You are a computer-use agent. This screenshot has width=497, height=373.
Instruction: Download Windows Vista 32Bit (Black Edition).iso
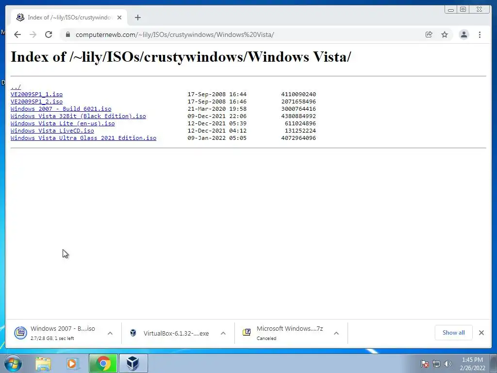[x=78, y=116]
